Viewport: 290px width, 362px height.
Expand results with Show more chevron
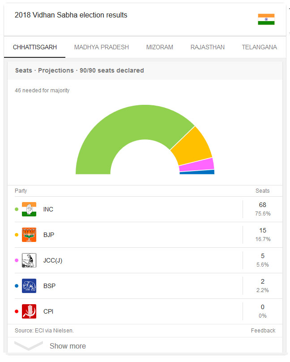pos(29,345)
